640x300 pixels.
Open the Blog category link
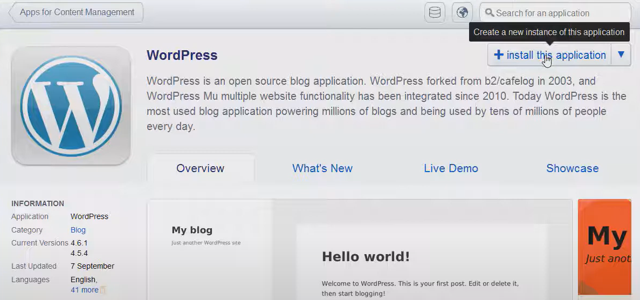[x=78, y=230]
